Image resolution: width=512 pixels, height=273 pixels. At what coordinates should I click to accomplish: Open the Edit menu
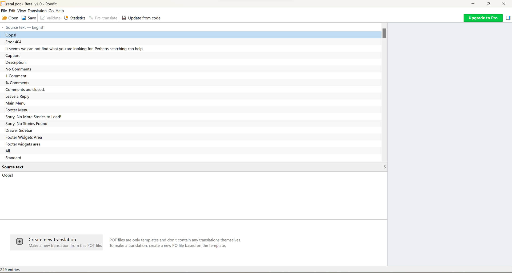12,11
